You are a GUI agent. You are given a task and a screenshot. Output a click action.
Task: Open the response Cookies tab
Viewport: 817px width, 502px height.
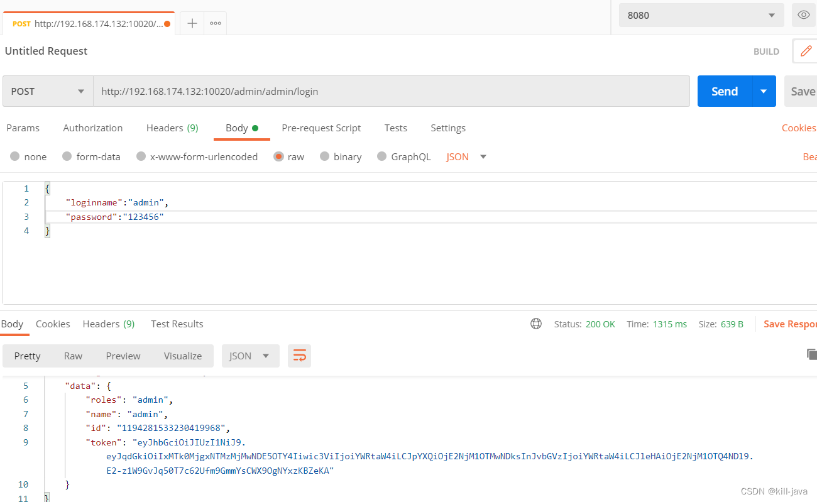(x=53, y=324)
